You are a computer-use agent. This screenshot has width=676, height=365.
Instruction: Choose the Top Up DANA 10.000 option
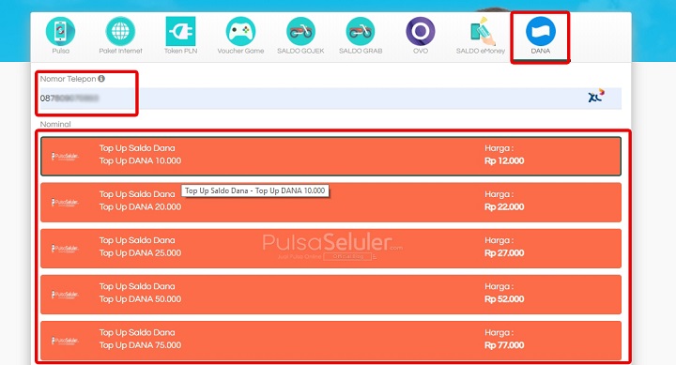coord(330,156)
